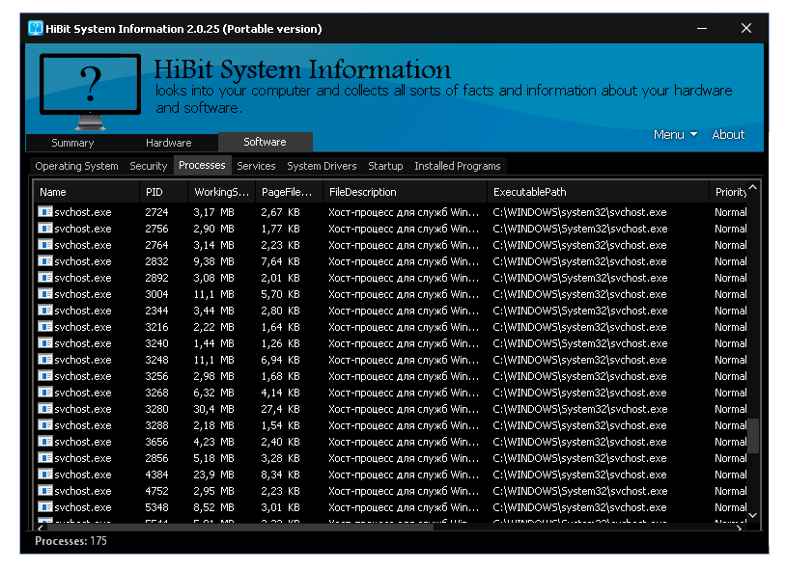The height and width of the screenshot is (570, 786).
Task: Switch to the Summary tab
Action: pos(72,143)
